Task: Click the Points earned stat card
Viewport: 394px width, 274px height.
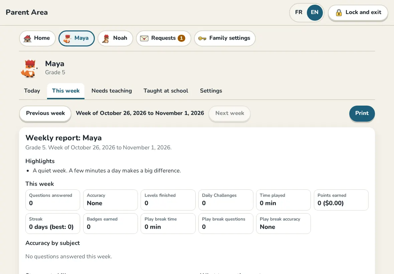Action: 341,200
